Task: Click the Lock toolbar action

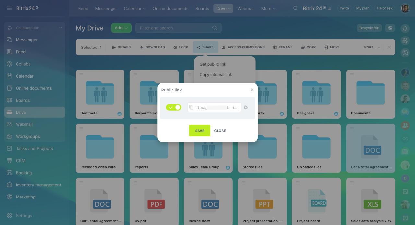Action: [x=181, y=47]
